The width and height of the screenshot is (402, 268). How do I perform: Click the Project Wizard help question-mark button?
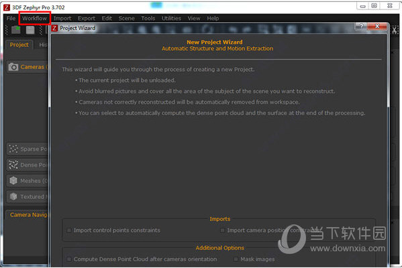(x=361, y=26)
